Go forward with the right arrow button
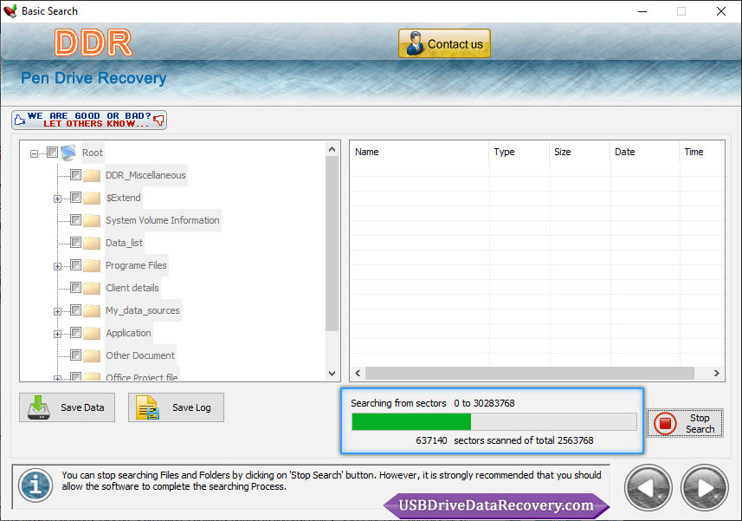This screenshot has height=521, width=742. [x=705, y=488]
